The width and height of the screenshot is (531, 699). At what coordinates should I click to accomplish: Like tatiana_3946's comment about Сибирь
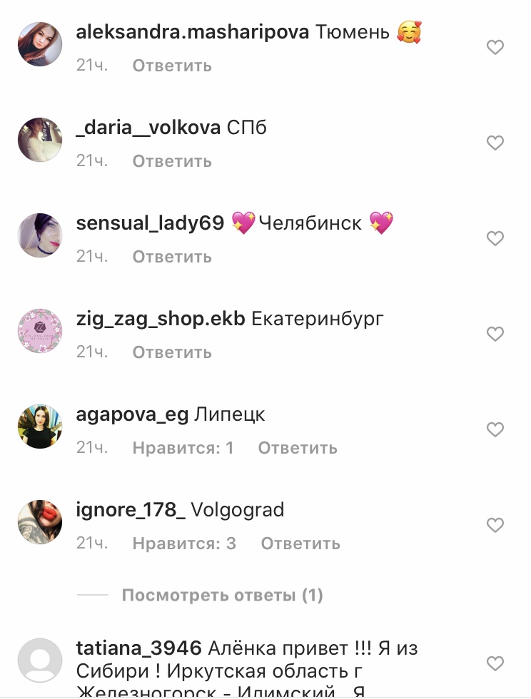tap(495, 663)
